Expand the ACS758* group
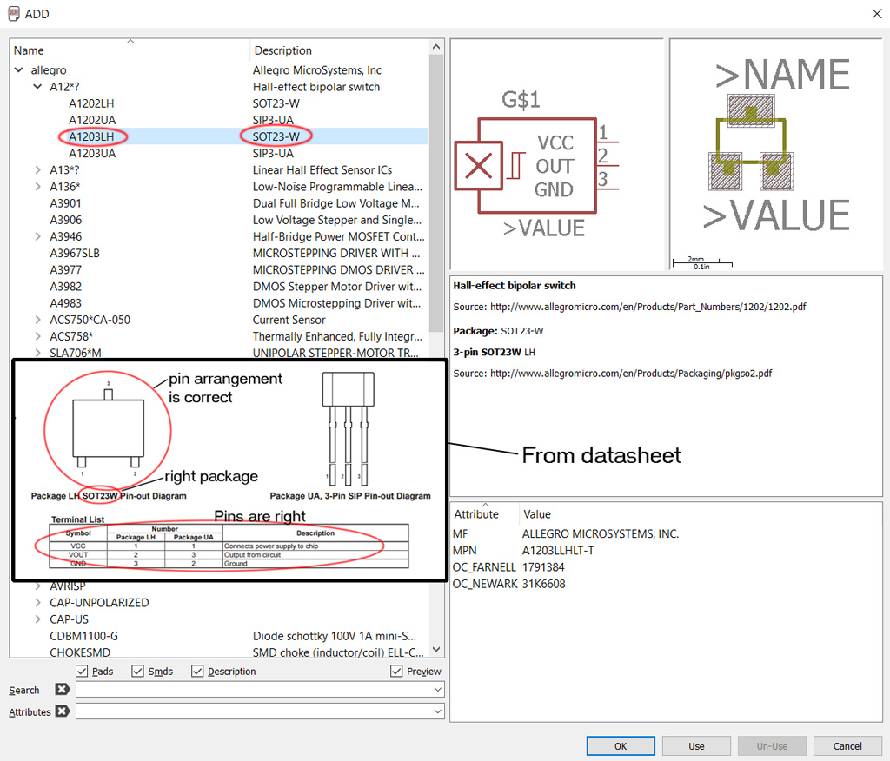The width and height of the screenshot is (890, 761). [x=37, y=336]
